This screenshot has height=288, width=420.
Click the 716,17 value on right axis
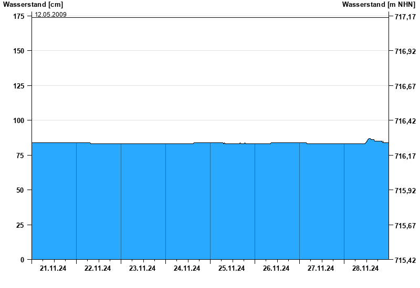[x=405, y=156]
